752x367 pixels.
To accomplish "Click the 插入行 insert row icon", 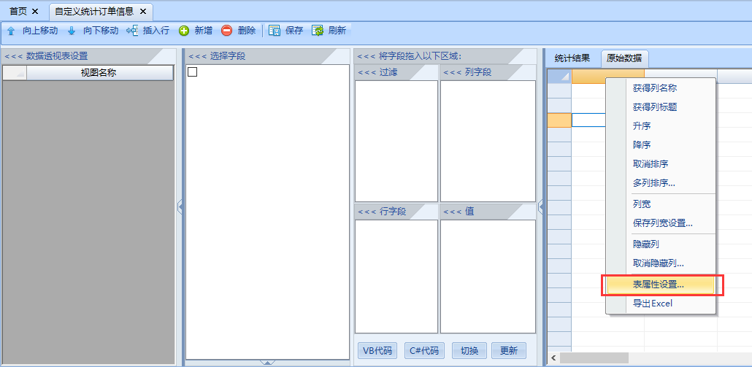I will point(132,31).
